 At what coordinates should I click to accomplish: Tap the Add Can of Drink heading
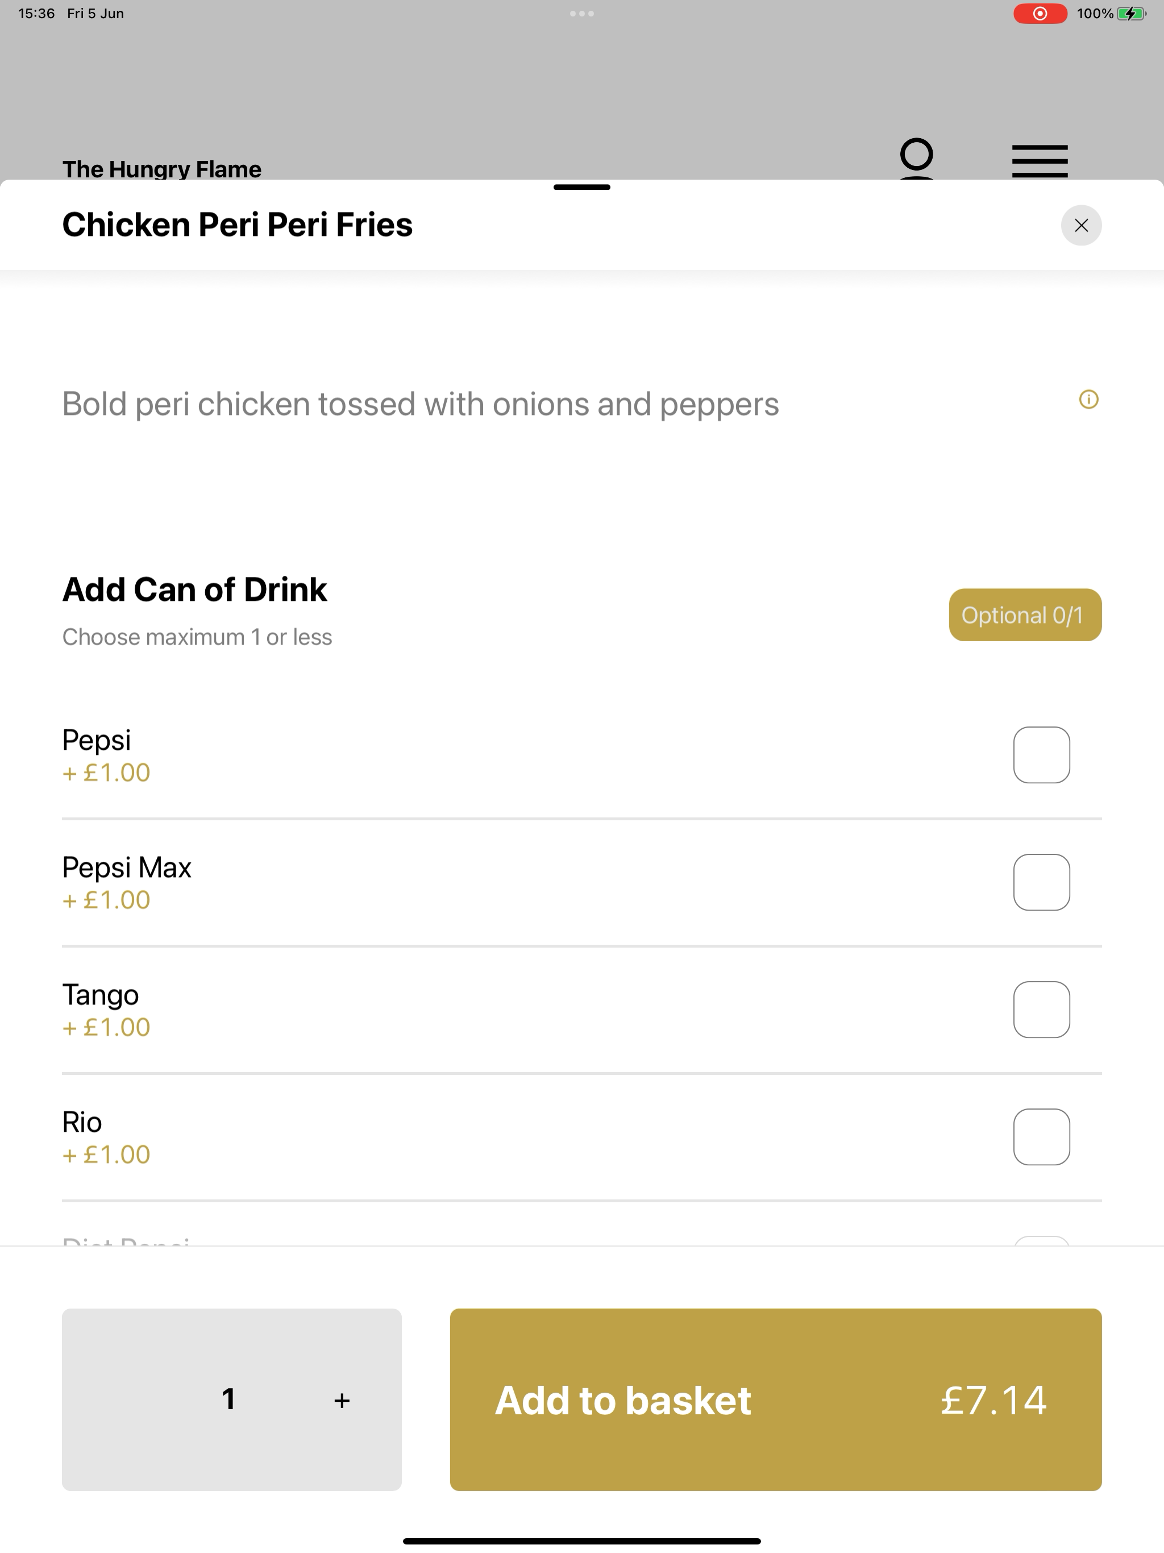point(194,589)
